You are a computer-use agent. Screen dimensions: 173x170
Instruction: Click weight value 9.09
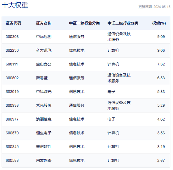point(161,37)
